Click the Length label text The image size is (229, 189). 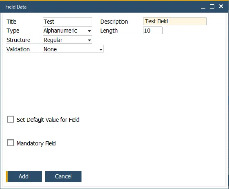click(x=109, y=31)
